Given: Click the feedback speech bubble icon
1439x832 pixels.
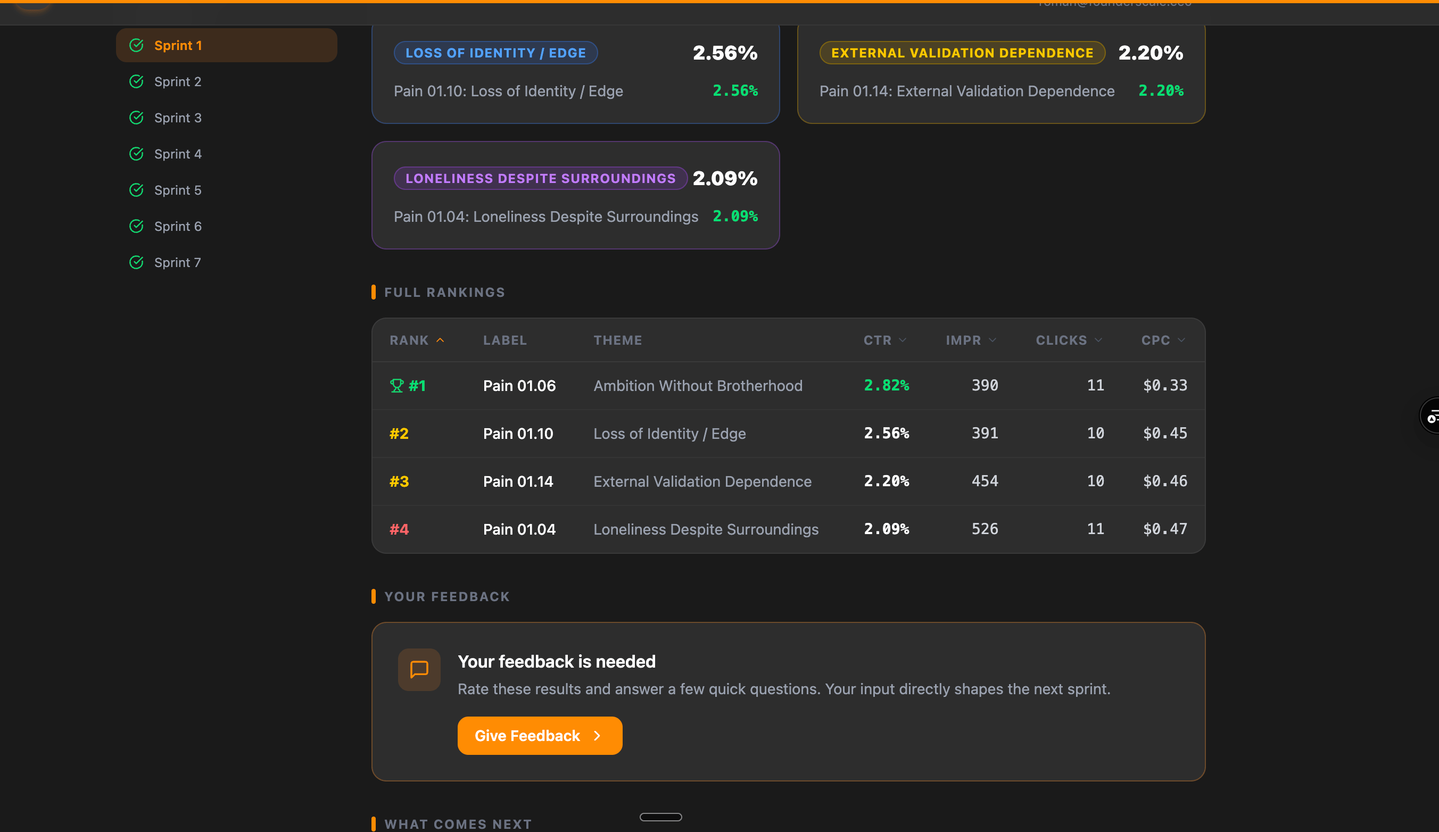Looking at the screenshot, I should click(x=419, y=669).
